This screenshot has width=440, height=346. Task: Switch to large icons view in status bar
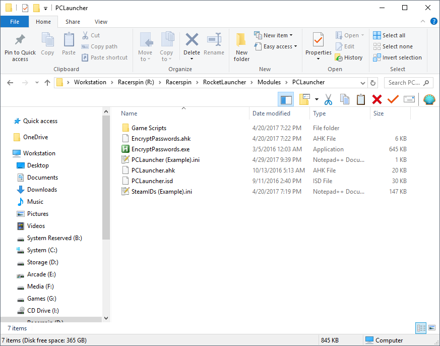pos(432,328)
